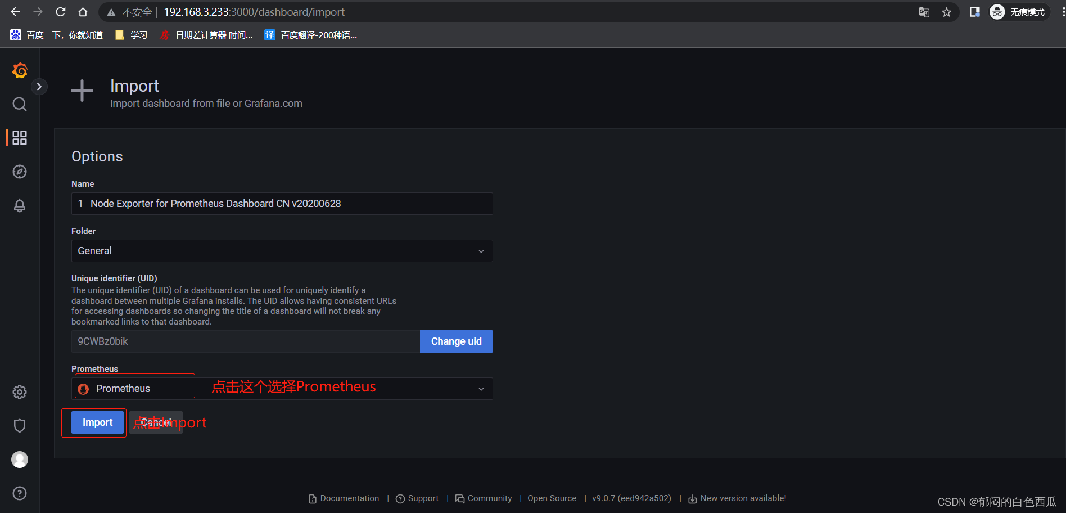Open the Community footer link

click(x=484, y=498)
